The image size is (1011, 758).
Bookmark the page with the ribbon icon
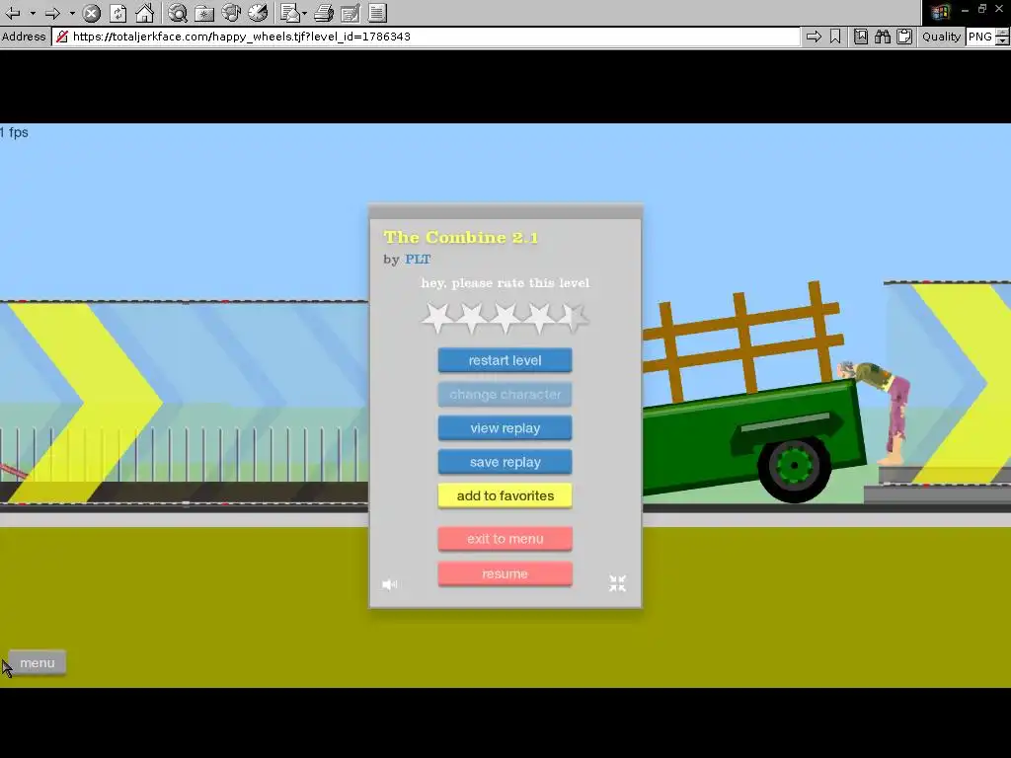tap(835, 37)
